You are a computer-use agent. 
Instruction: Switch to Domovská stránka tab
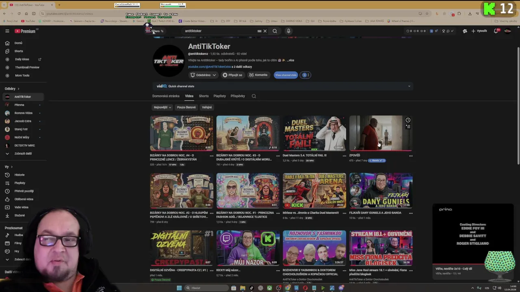(x=166, y=96)
